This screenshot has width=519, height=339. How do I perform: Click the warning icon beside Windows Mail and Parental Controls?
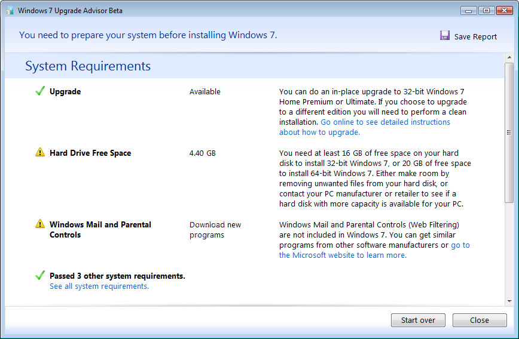point(40,224)
